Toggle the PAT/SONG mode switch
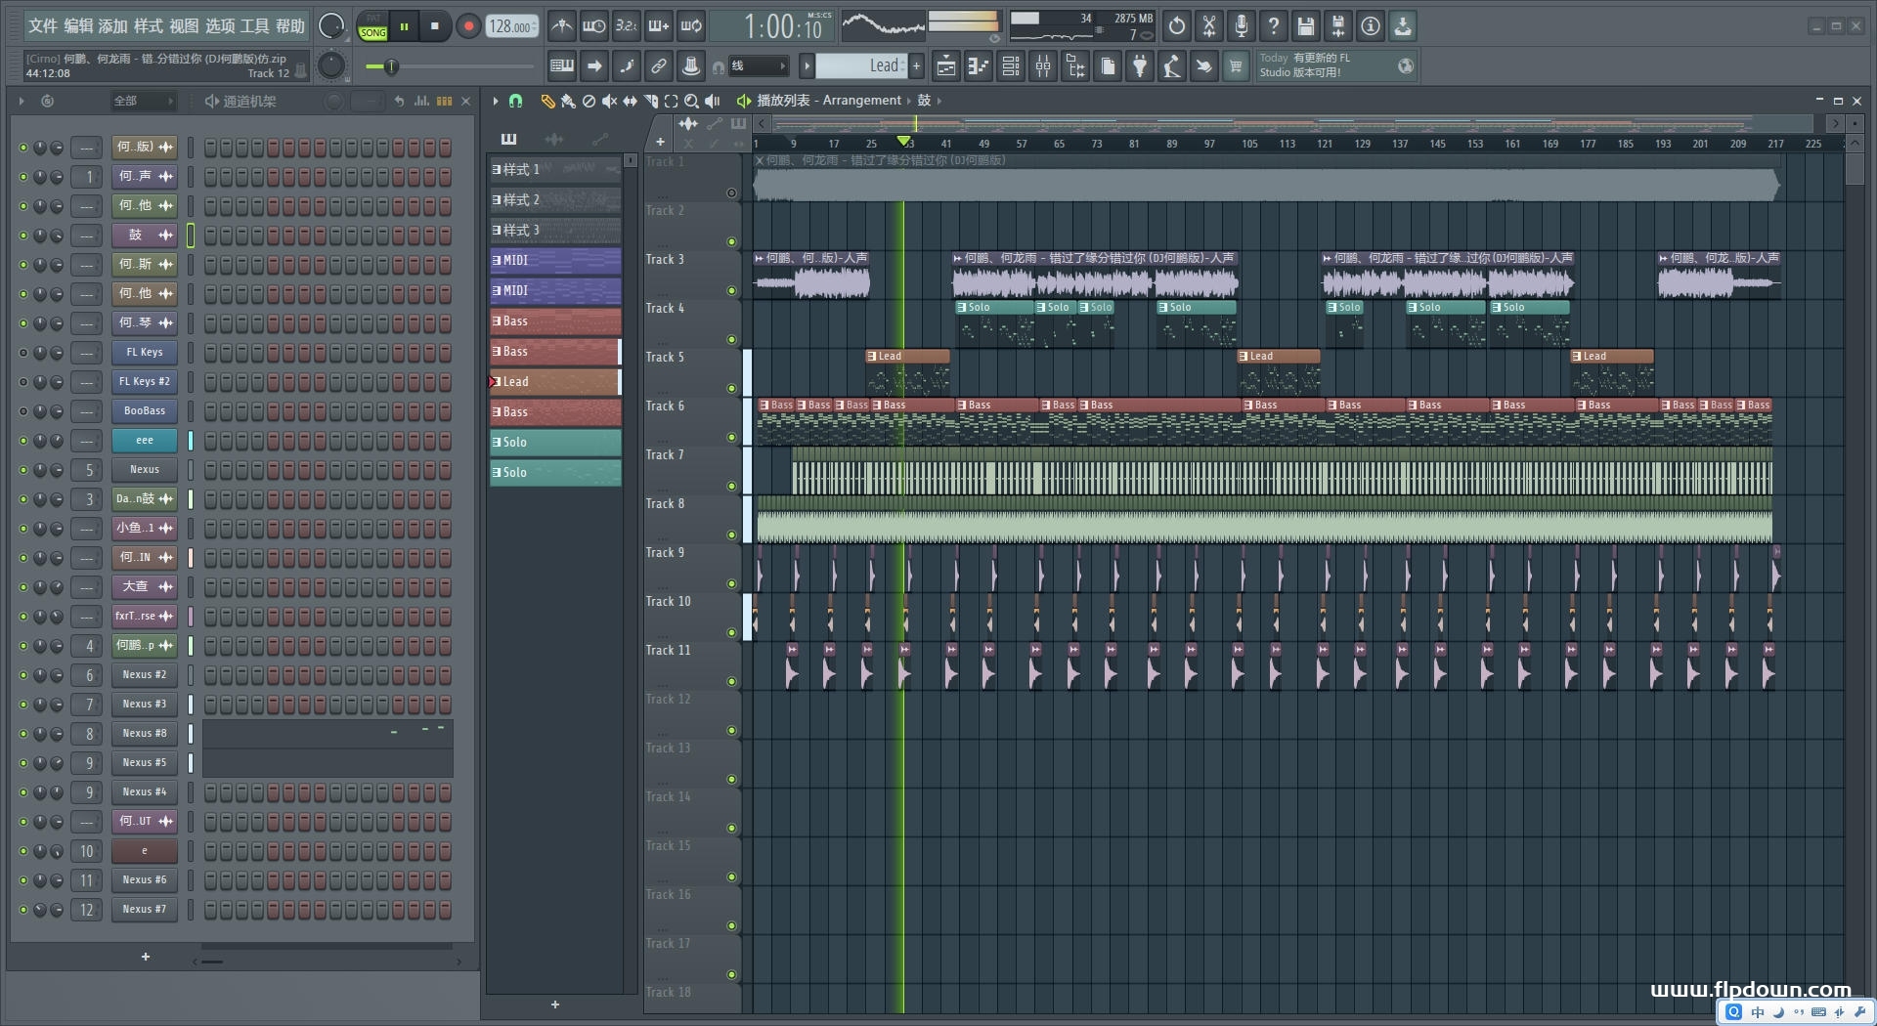 coord(372,26)
